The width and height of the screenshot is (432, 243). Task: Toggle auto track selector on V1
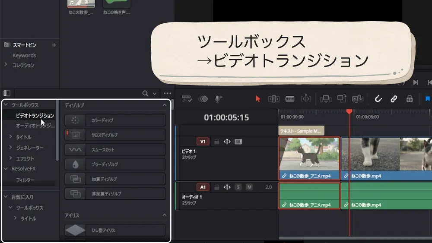(x=227, y=142)
